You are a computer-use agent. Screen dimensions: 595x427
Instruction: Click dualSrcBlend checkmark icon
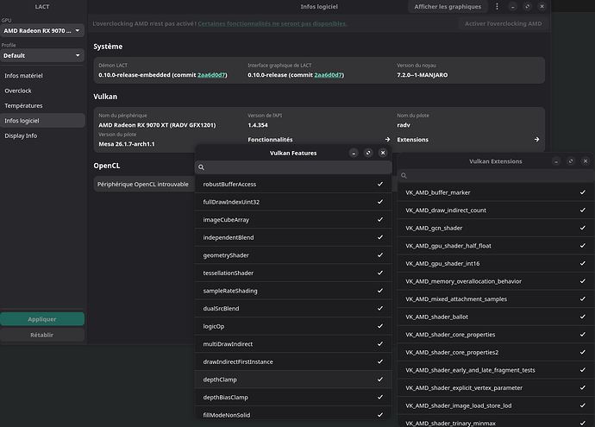point(379,308)
